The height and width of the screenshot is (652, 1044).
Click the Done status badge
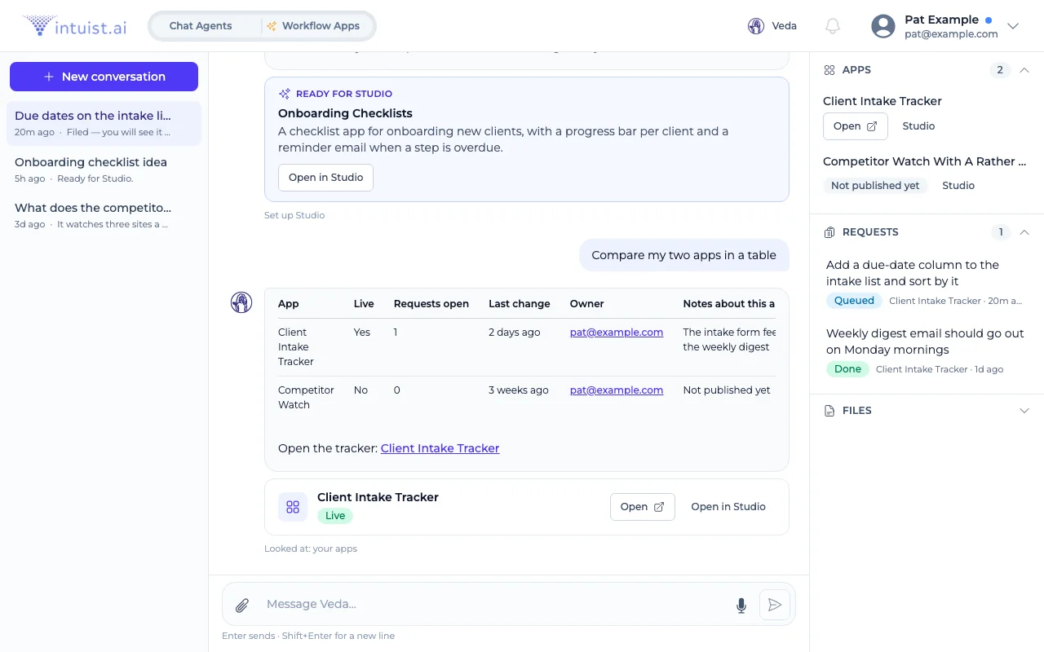[x=847, y=369]
